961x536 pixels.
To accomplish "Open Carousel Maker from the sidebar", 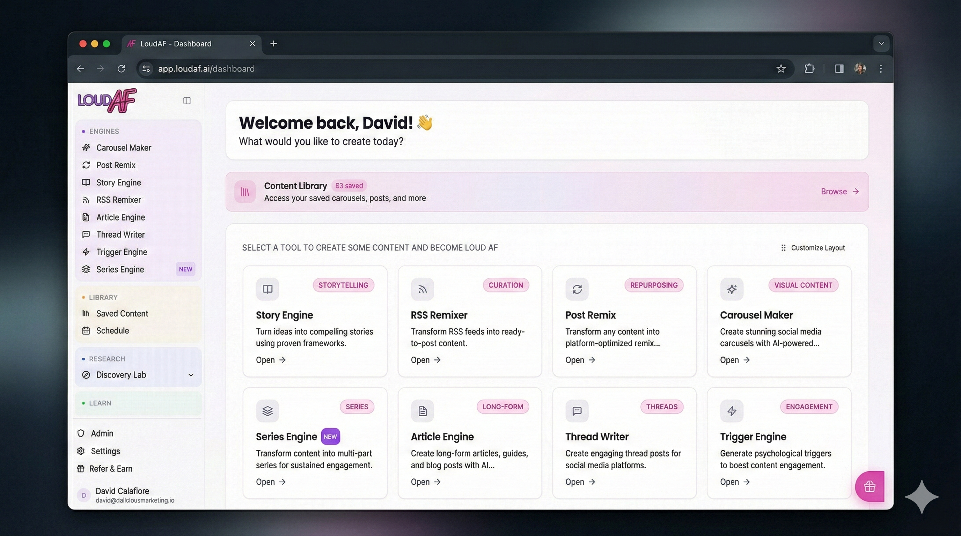I will click(x=124, y=148).
